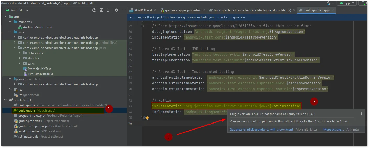
Task: Click the Collapse All icon in project panel
Action: pos(108,10)
